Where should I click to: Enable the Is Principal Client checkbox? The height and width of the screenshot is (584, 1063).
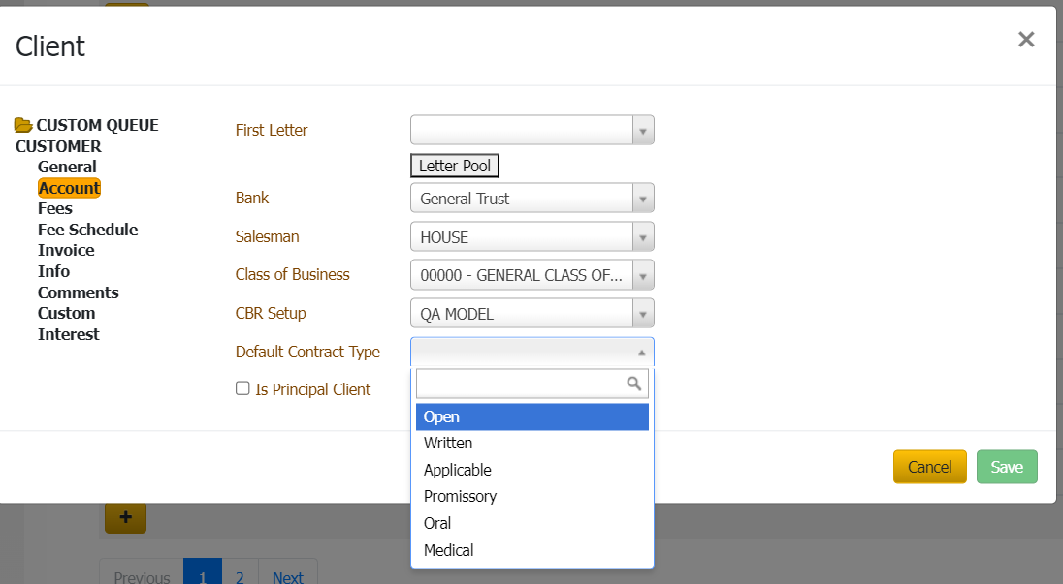click(x=242, y=388)
